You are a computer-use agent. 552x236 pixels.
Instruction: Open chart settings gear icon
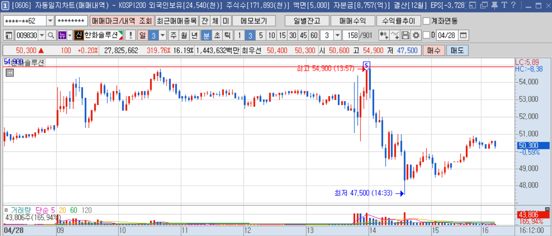(416, 35)
